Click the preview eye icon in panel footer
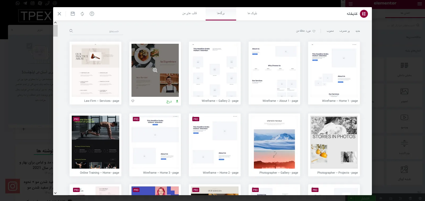Screen dimensions: 425x201 tap(381, 198)
